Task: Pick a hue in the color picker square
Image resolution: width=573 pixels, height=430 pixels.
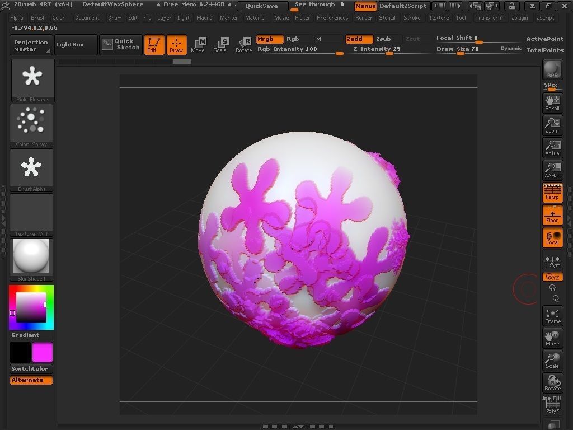Action: (31, 307)
